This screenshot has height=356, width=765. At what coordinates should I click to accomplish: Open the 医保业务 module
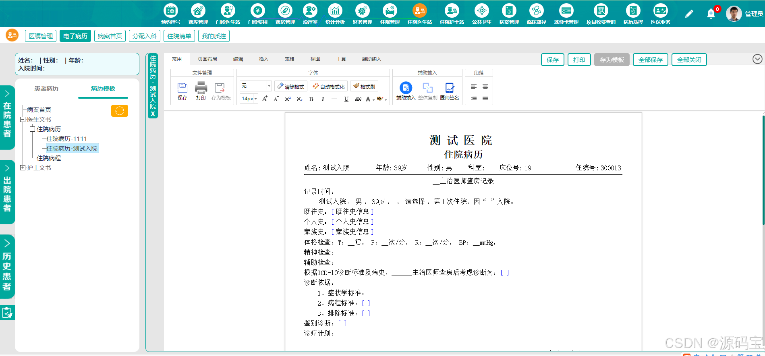(661, 14)
